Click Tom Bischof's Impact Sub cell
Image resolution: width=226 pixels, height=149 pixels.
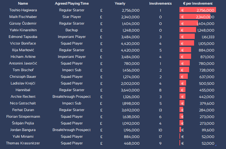coord(71,70)
